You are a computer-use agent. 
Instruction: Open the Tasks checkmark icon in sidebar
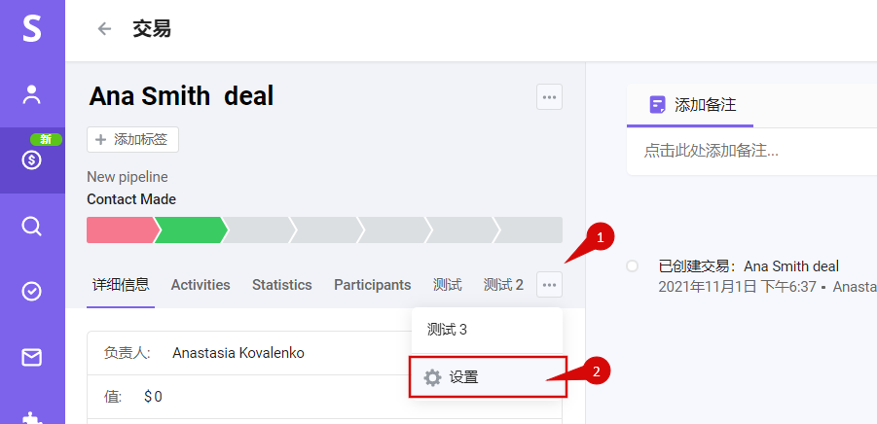coord(32,292)
